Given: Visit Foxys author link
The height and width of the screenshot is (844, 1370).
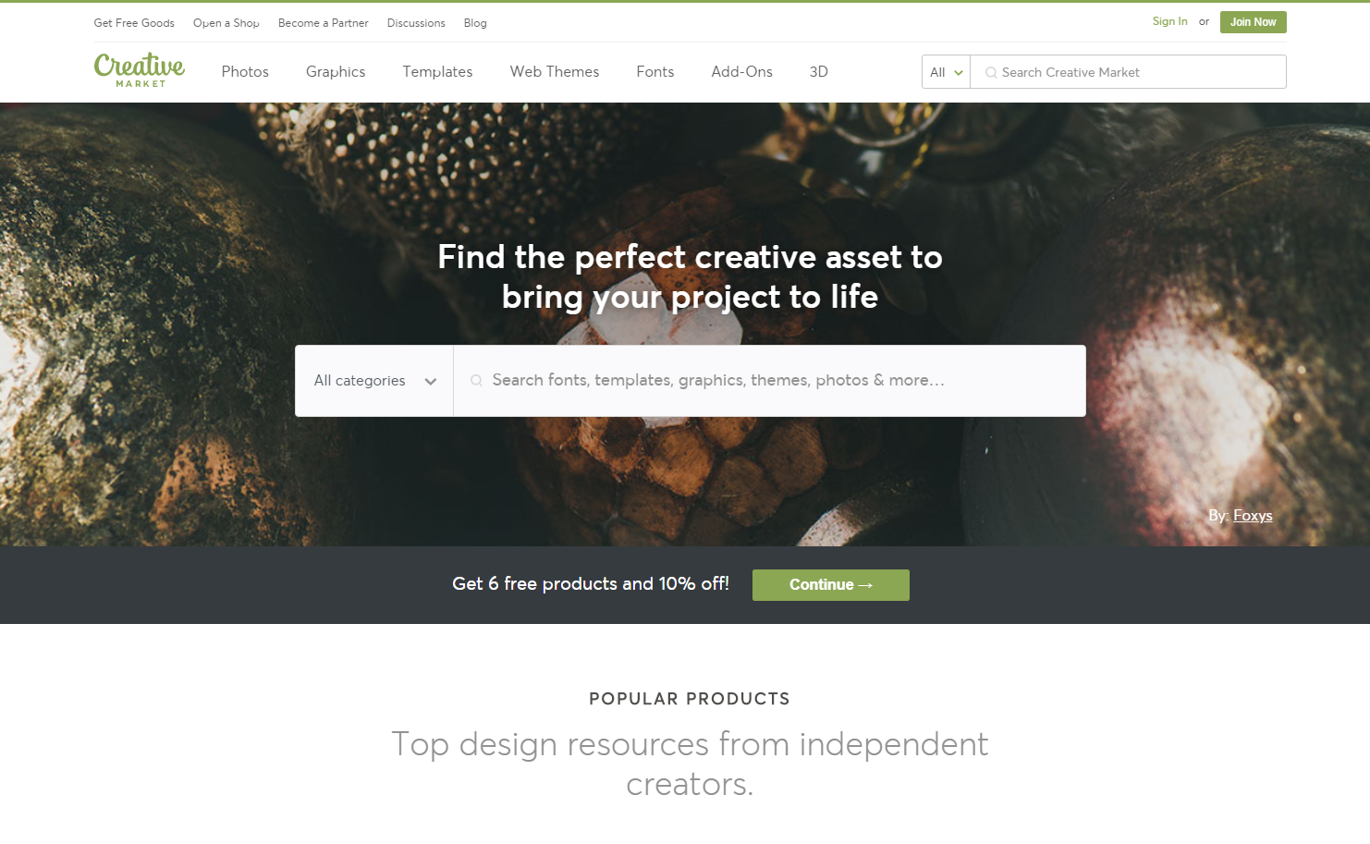Looking at the screenshot, I should pyautogui.click(x=1253, y=515).
